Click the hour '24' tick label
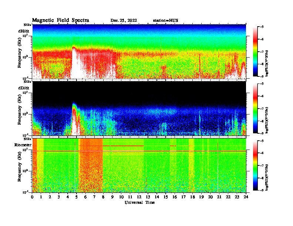 (x=246, y=197)
